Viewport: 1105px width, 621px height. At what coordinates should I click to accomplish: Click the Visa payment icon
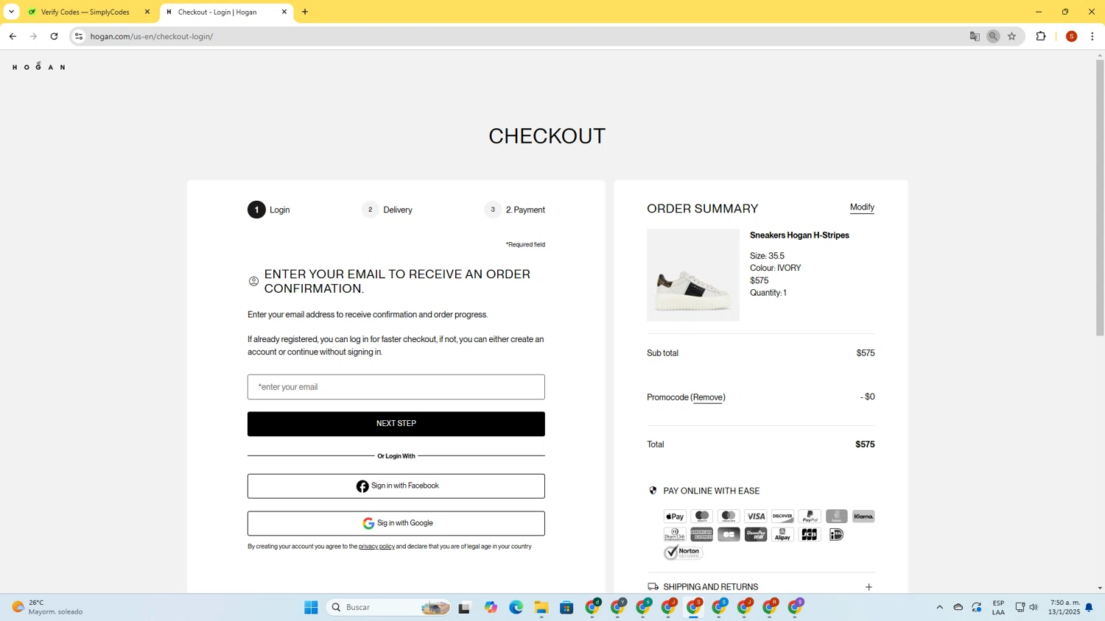click(x=756, y=517)
